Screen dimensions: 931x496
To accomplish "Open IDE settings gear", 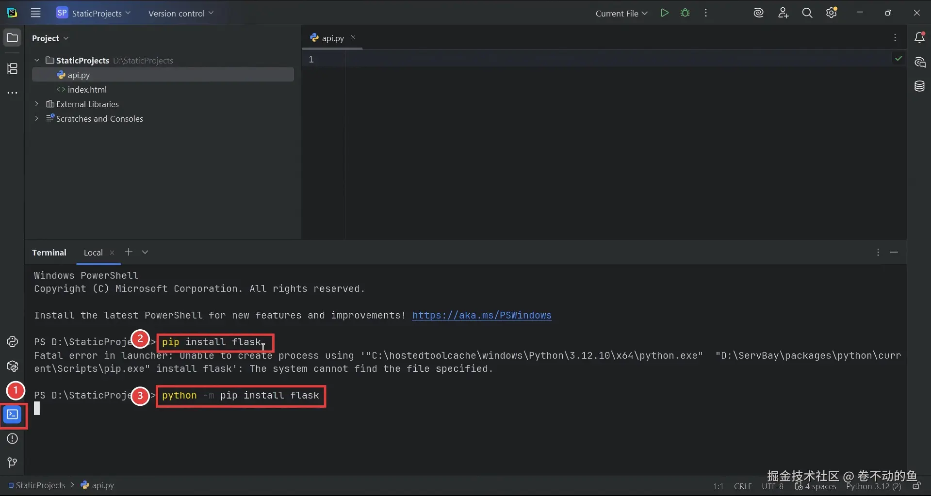I will 832,13.
